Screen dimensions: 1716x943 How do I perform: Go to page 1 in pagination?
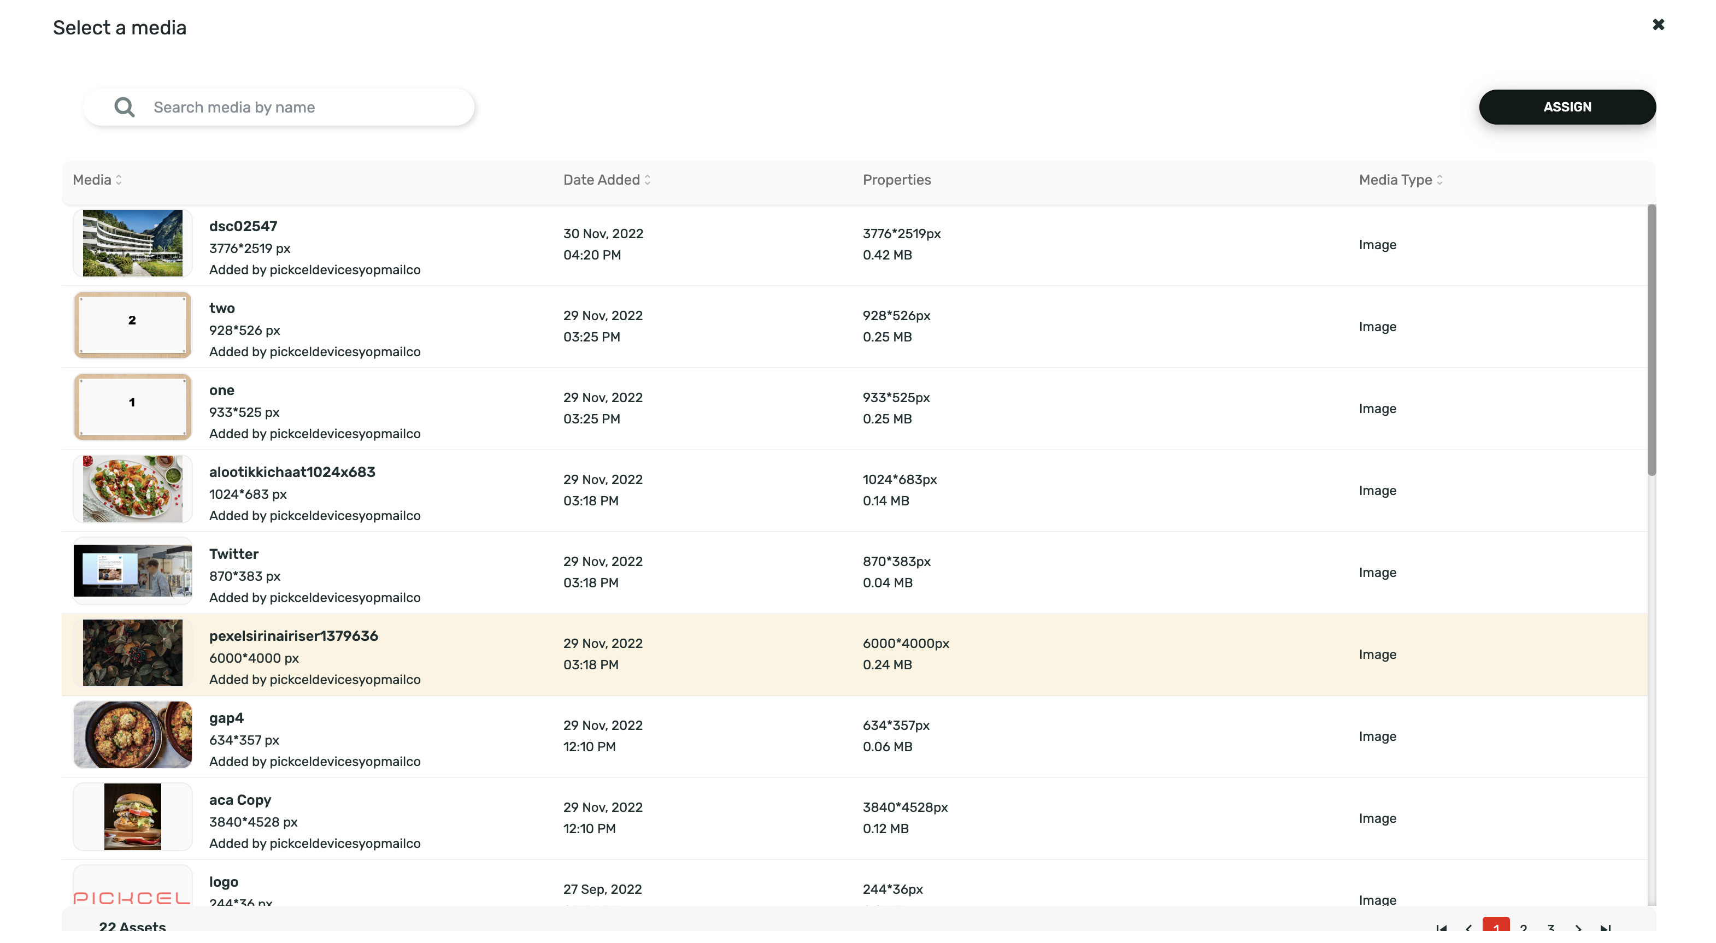1496,926
